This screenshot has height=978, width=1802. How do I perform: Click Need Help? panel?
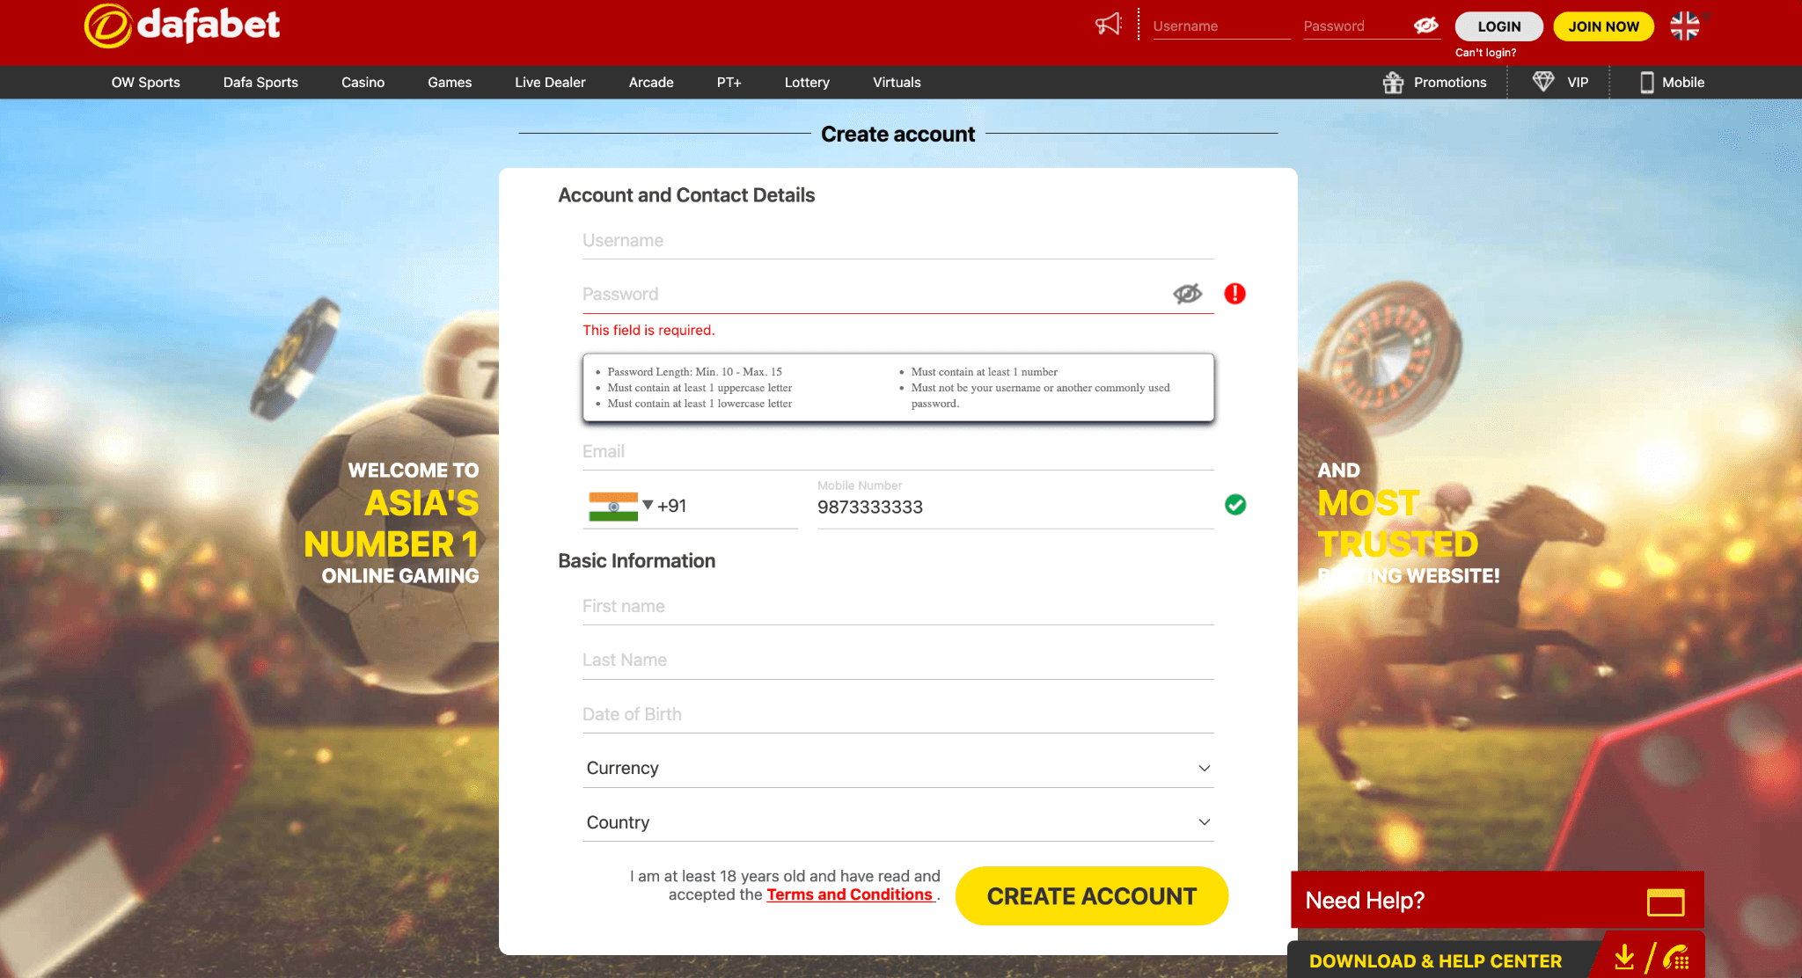tap(1497, 900)
